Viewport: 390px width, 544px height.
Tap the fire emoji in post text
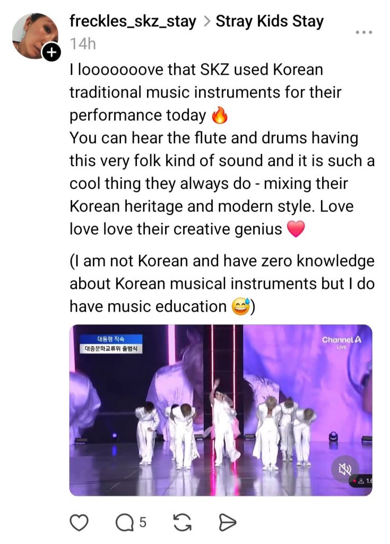(220, 115)
